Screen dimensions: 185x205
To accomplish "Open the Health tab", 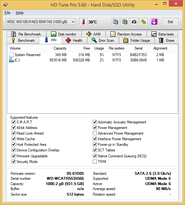I will [74, 41].
